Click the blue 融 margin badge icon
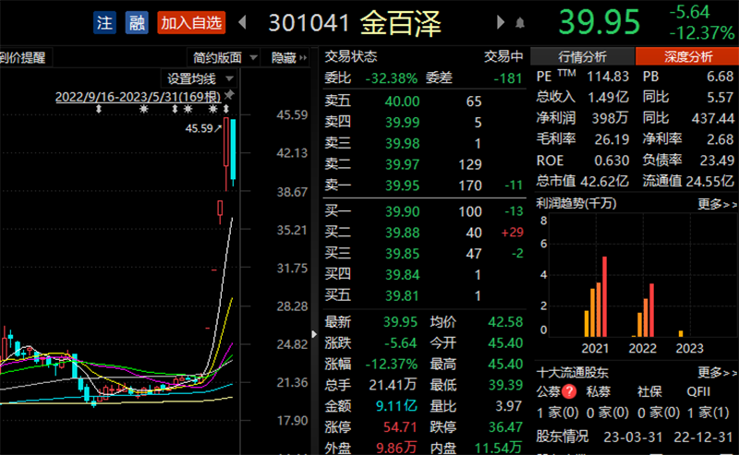The height and width of the screenshot is (455, 739). pyautogui.click(x=137, y=22)
